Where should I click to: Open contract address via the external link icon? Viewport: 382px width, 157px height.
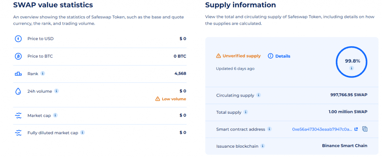356,129
